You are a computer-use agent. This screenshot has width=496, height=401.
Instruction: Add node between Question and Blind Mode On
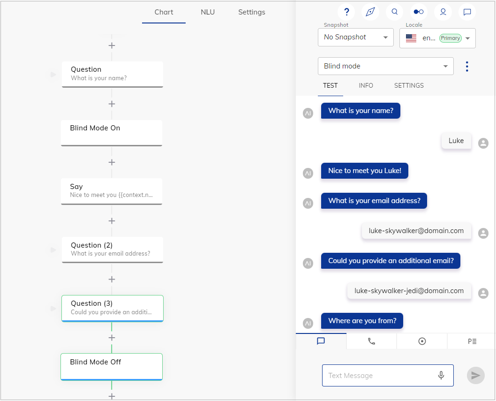112,104
